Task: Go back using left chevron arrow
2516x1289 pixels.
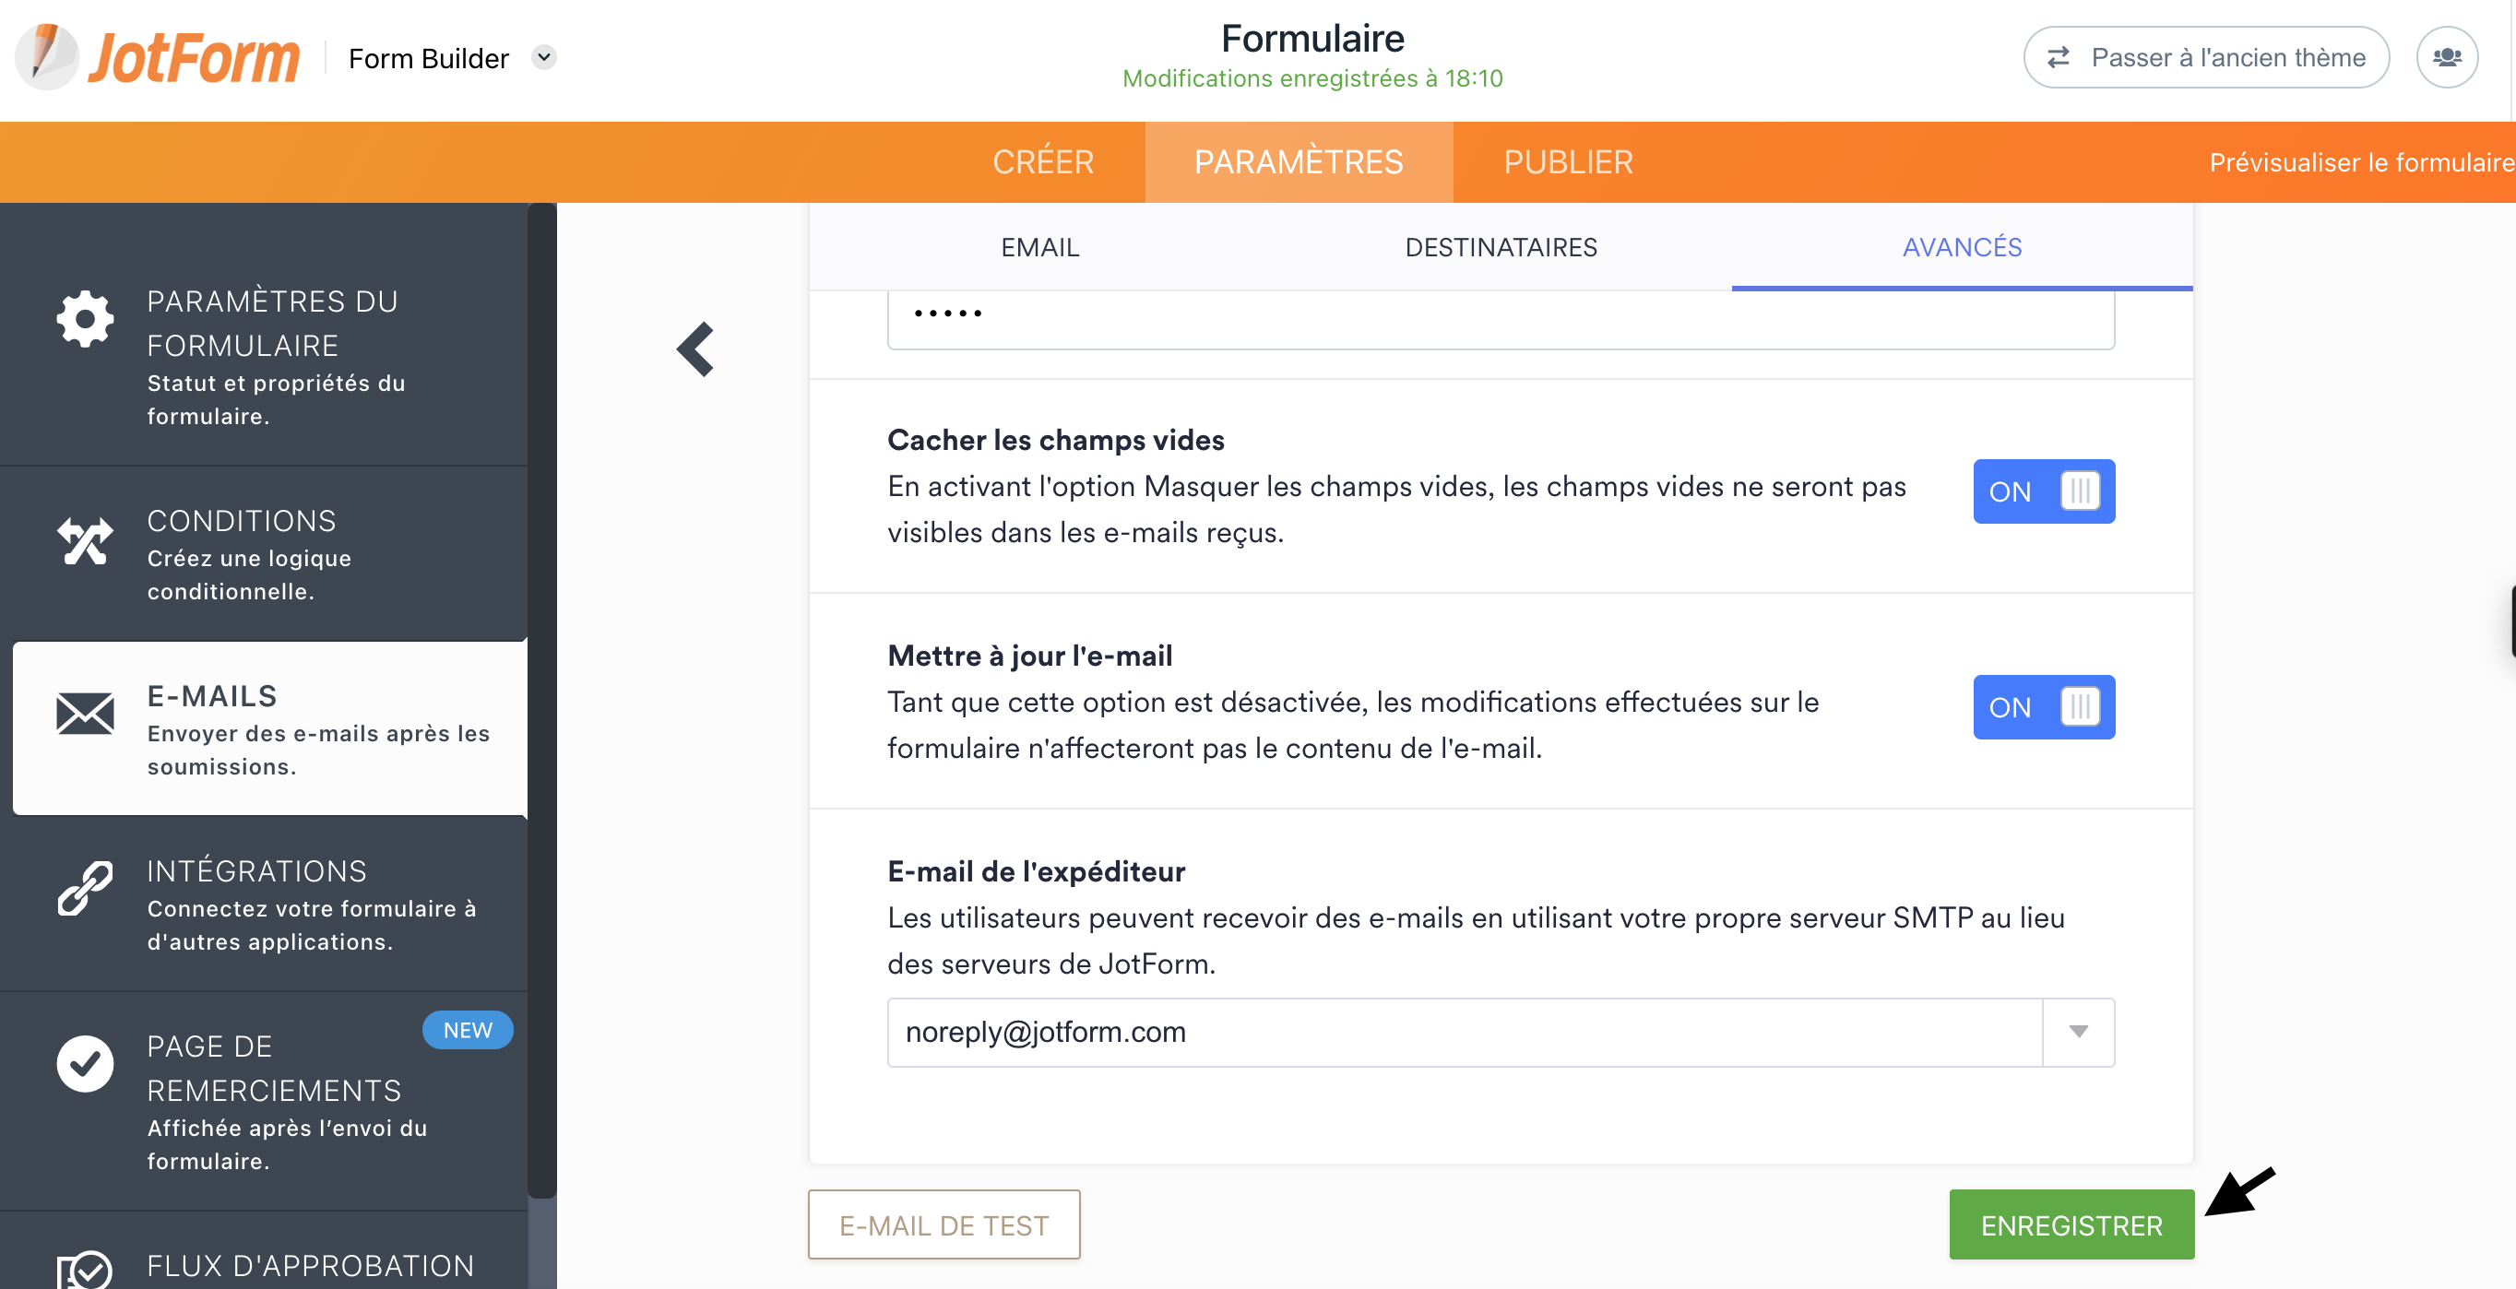Action: point(695,349)
